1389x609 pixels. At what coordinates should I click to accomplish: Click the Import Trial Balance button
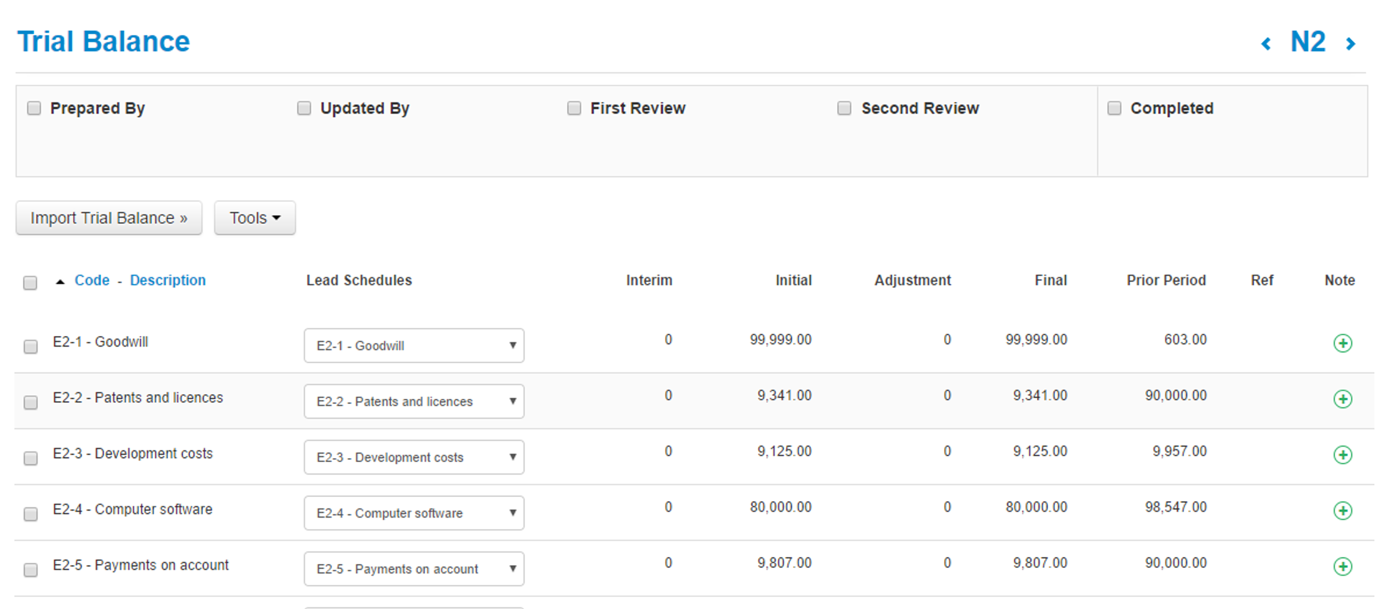[x=109, y=218]
